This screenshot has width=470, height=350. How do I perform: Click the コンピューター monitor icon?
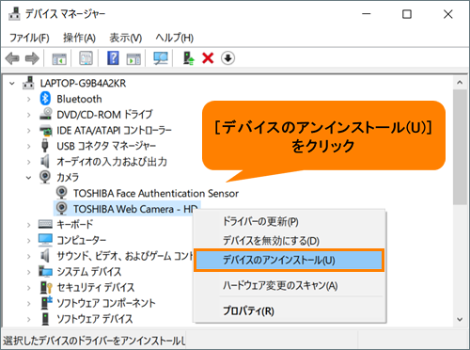[x=45, y=240]
